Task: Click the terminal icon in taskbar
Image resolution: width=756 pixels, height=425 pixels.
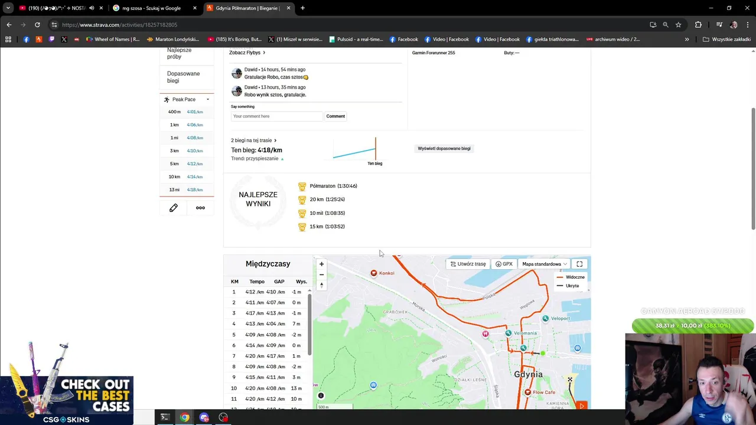Action: (x=165, y=417)
